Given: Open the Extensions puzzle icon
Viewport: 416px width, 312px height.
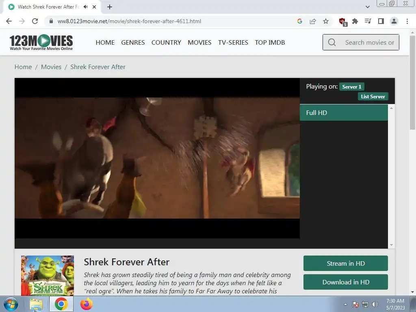Looking at the screenshot, I should [355, 21].
